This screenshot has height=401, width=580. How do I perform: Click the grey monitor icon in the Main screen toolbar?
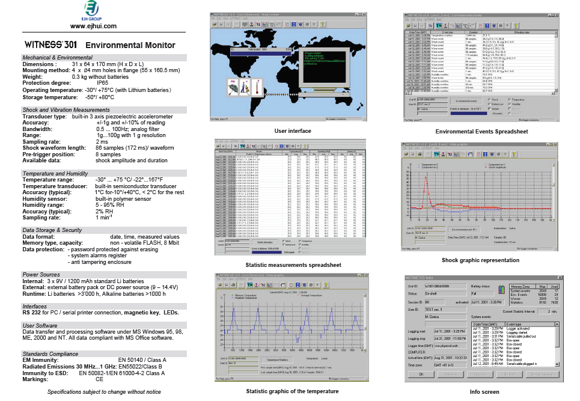pos(245,25)
